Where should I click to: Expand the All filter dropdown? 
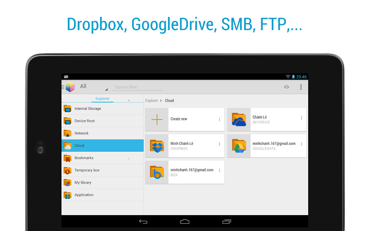pyautogui.click(x=94, y=87)
